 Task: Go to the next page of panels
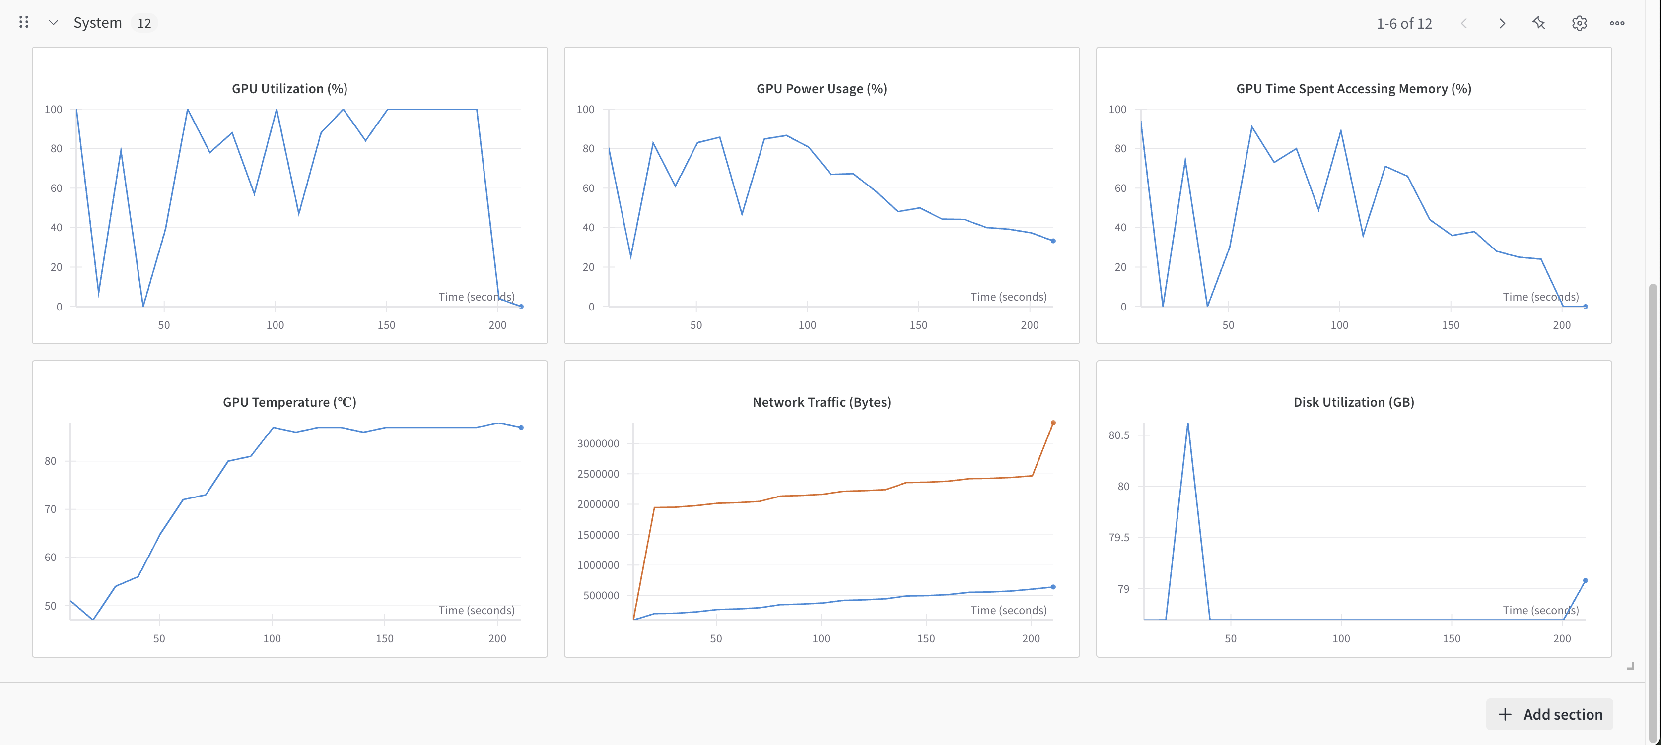pyautogui.click(x=1502, y=23)
